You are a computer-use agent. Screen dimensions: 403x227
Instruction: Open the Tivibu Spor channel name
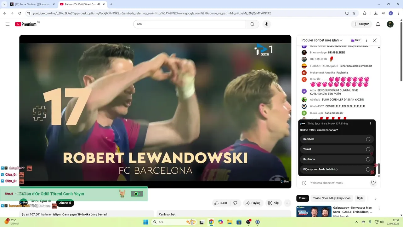pyautogui.click(x=39, y=201)
